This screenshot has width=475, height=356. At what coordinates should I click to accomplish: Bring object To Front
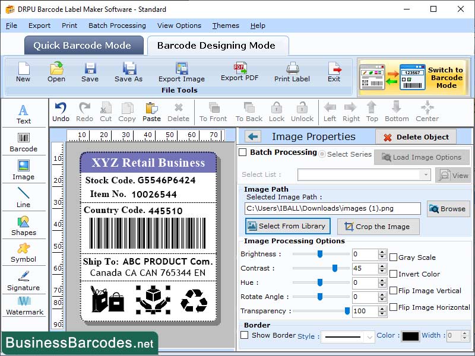[x=213, y=112]
